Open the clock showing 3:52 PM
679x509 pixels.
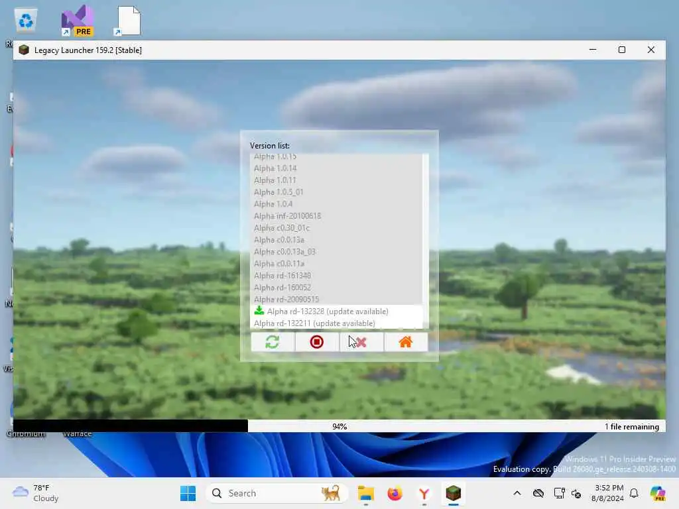coord(608,493)
